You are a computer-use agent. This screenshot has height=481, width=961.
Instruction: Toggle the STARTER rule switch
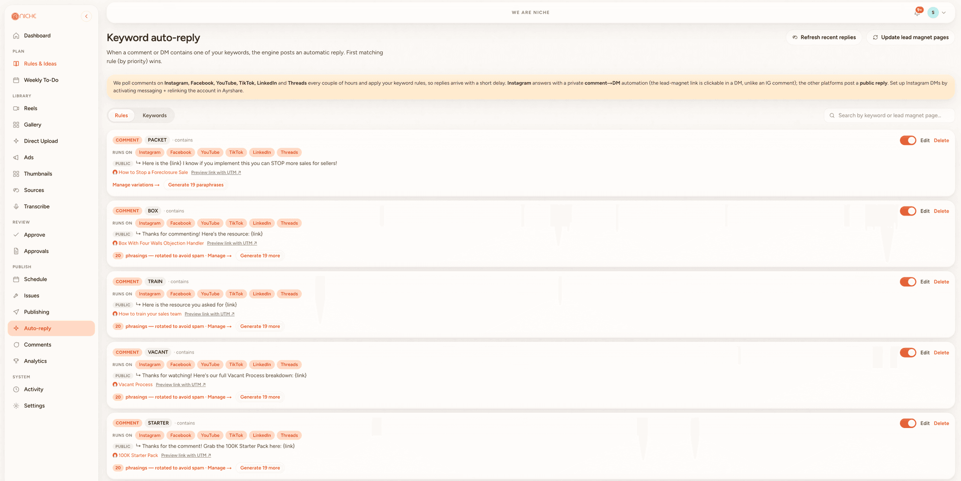click(x=908, y=423)
